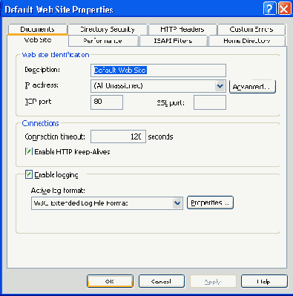Open the Directory Security tab
Image resolution: width=293 pixels, height=296 pixels.
(108, 30)
